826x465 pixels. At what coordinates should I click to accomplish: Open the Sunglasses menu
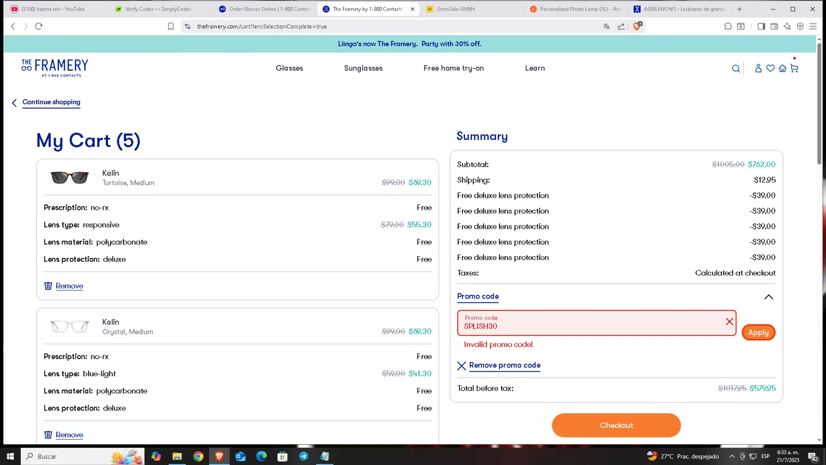(363, 68)
